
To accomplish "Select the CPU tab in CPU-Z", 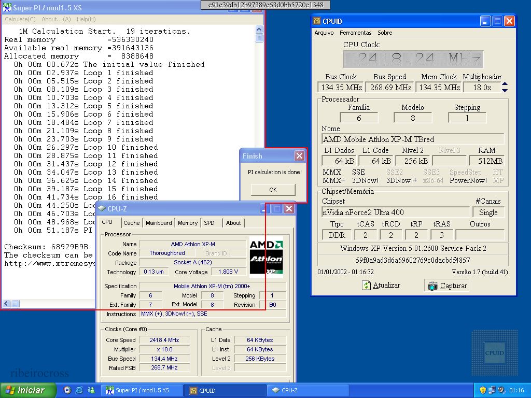I will (107, 222).
